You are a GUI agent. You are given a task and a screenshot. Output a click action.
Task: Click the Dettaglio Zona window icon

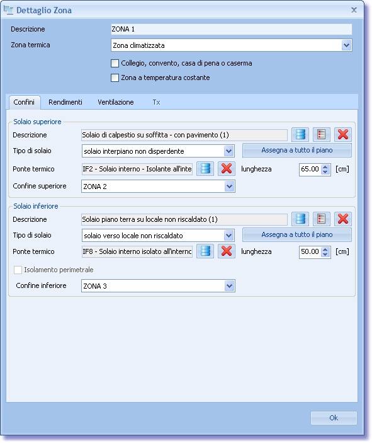8,10
